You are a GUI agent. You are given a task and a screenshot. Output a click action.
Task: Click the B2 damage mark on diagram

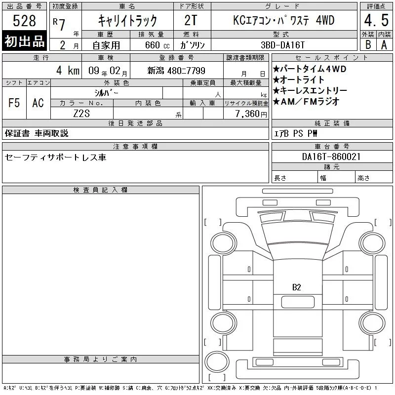[x=297, y=287]
